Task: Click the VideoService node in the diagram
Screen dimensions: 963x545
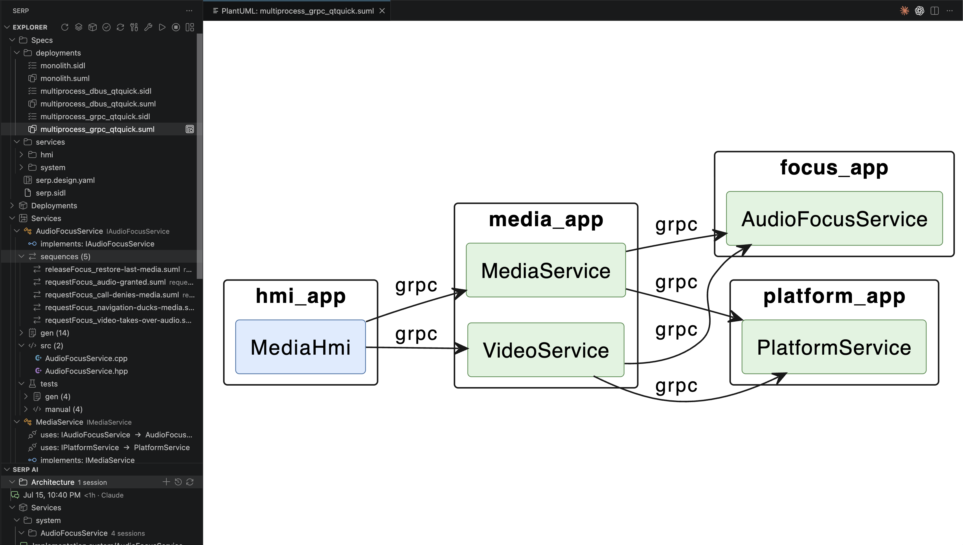Action: tap(545, 350)
